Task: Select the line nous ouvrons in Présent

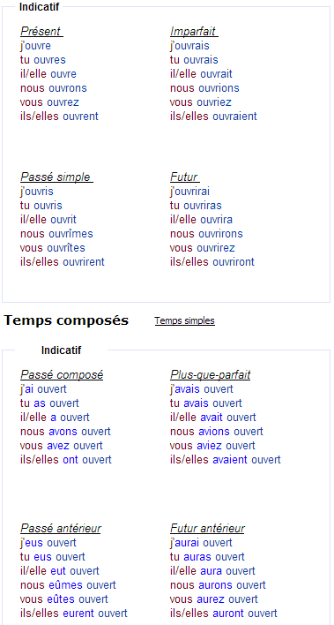Action: pyautogui.click(x=54, y=88)
